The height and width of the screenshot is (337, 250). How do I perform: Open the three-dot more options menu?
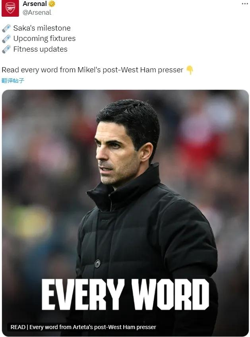pos(244,4)
